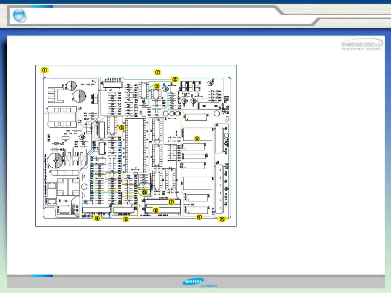391x293 pixels.
Task: Select the yellow marker number 11
Action: click(222, 219)
